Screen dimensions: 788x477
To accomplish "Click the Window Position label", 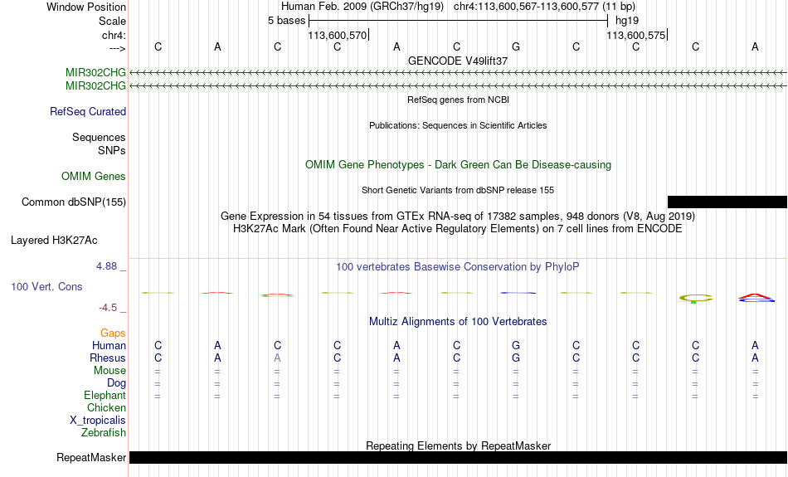I will (86, 7).
